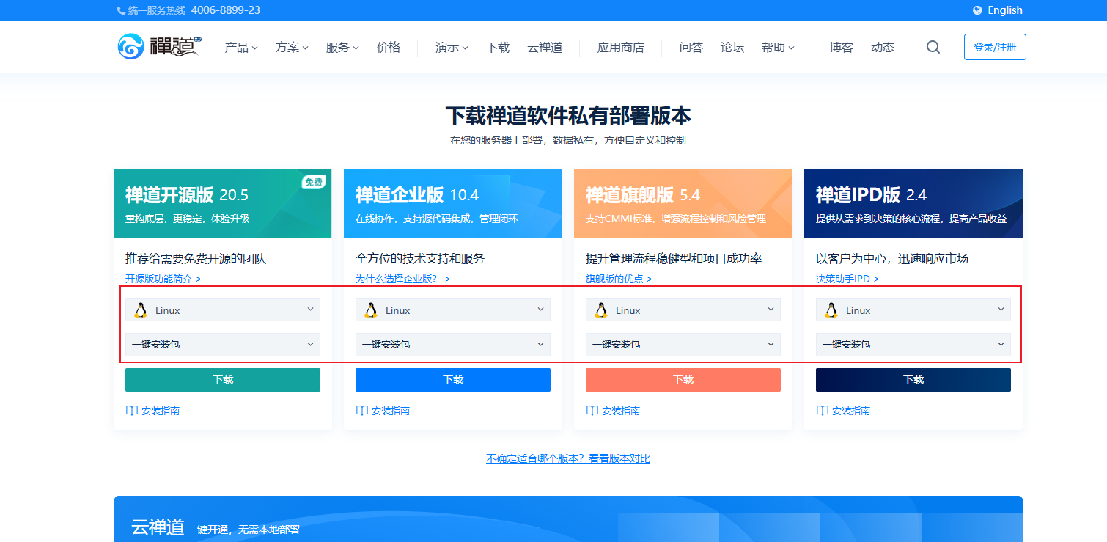The image size is (1107, 542).
Task: Click green 下载 button for 开源版
Action: pos(223,380)
